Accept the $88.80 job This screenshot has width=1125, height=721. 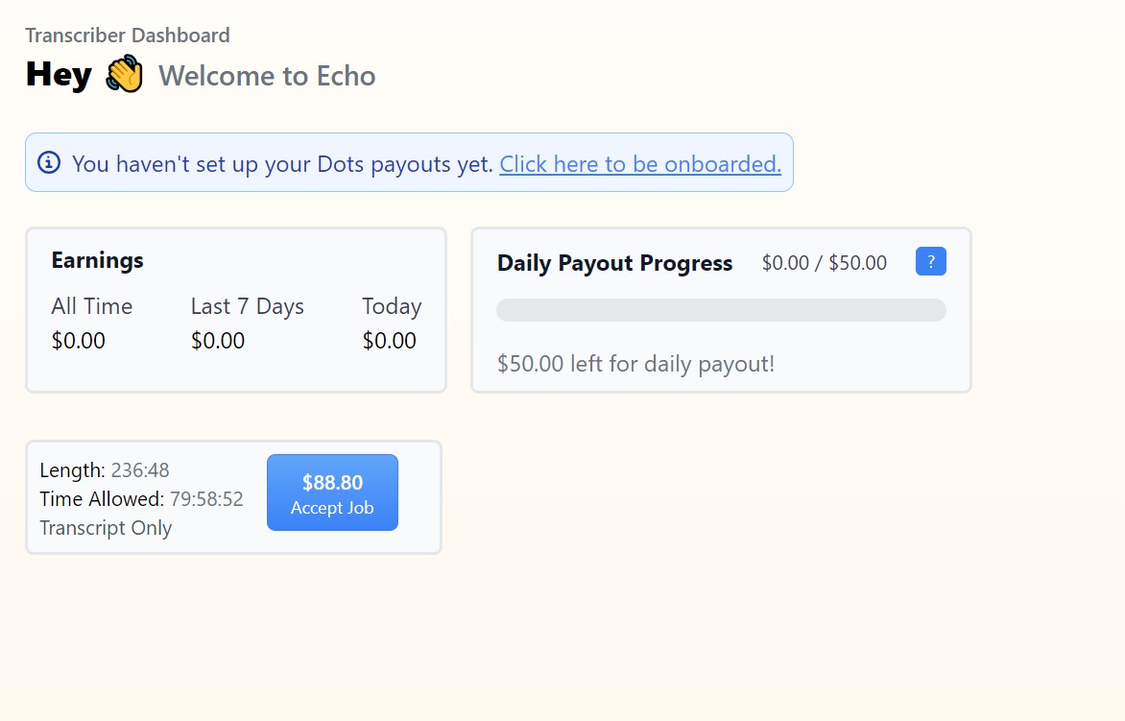[x=332, y=493]
